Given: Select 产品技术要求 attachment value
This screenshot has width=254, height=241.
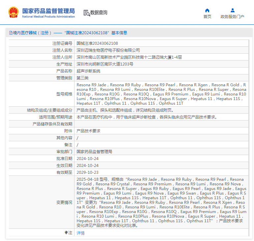Looking at the screenshot, I should (x=88, y=131).
